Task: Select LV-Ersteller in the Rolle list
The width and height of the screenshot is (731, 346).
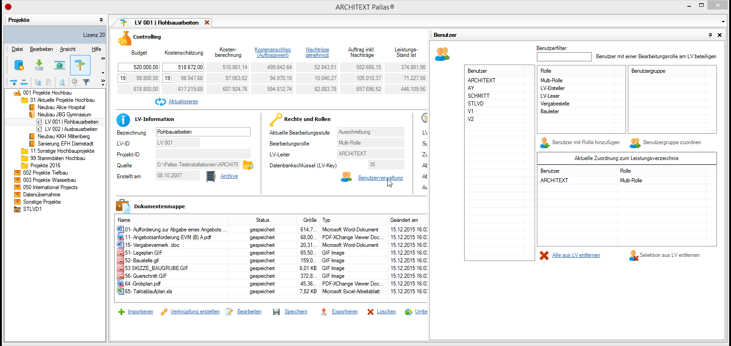Action: tap(552, 88)
